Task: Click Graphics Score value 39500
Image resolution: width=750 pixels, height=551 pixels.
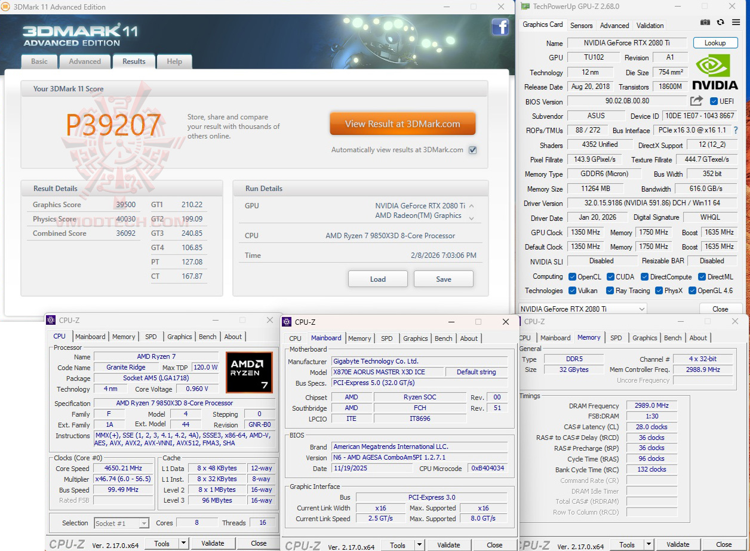Action: (126, 205)
